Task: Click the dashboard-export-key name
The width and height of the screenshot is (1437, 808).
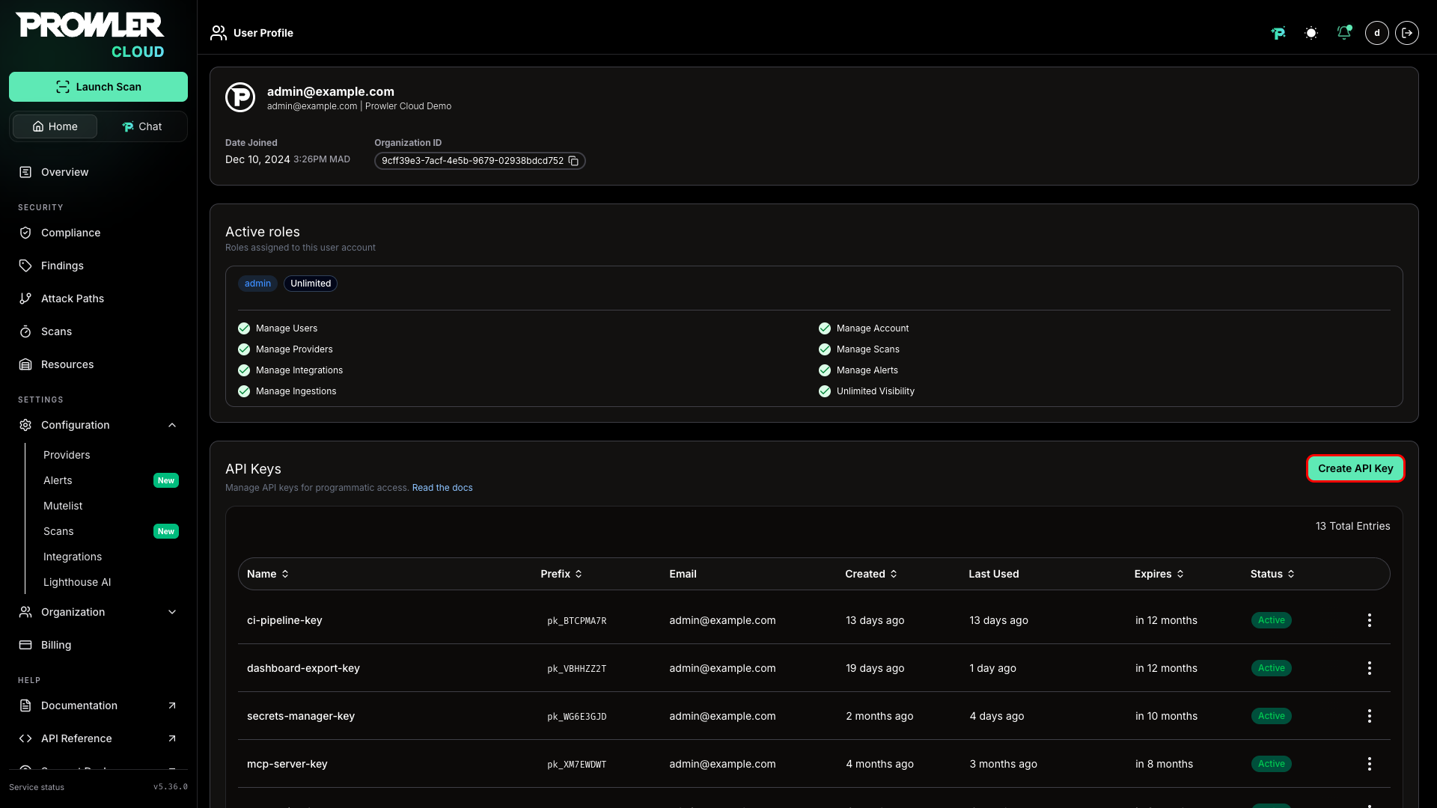Action: (303, 668)
